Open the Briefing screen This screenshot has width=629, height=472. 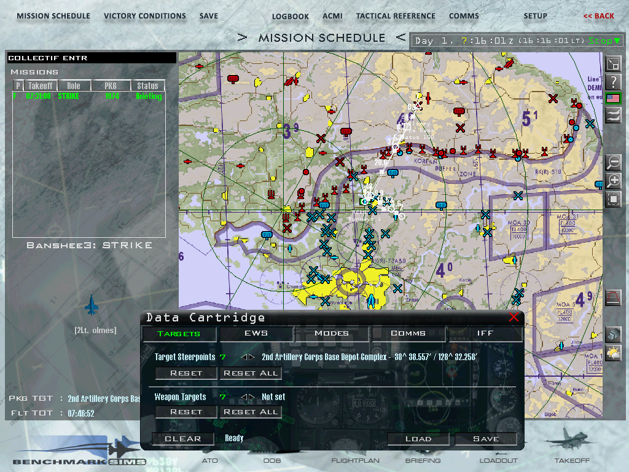(x=423, y=461)
